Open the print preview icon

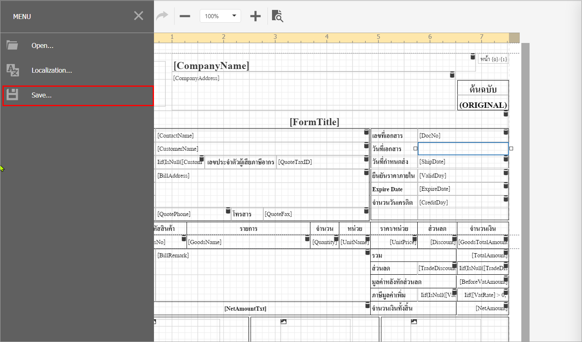pos(277,16)
